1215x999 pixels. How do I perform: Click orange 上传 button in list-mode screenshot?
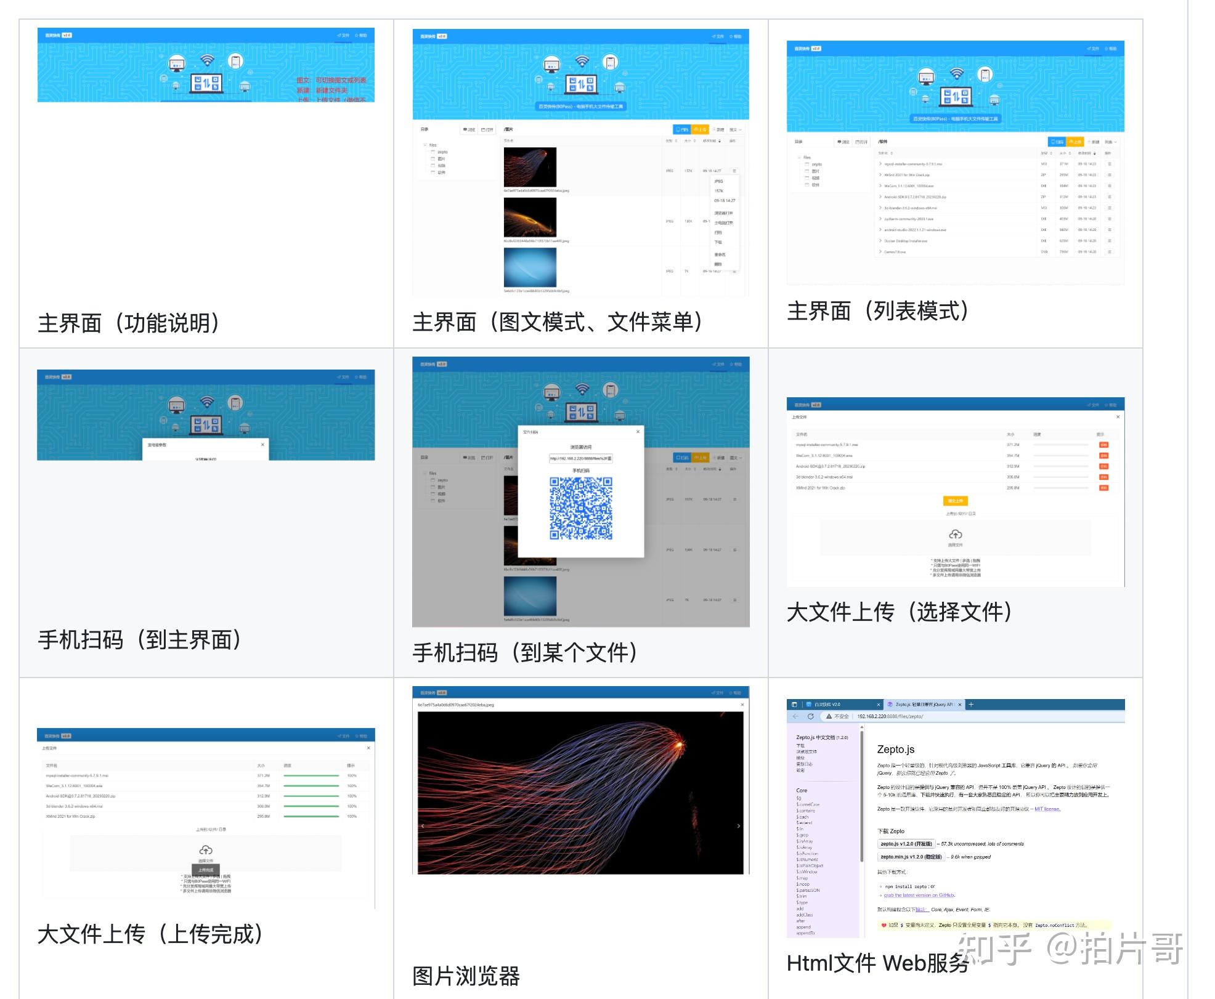tap(1075, 142)
